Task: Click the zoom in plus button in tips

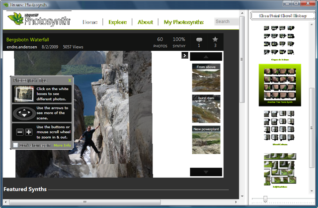Action: (x=28, y=132)
